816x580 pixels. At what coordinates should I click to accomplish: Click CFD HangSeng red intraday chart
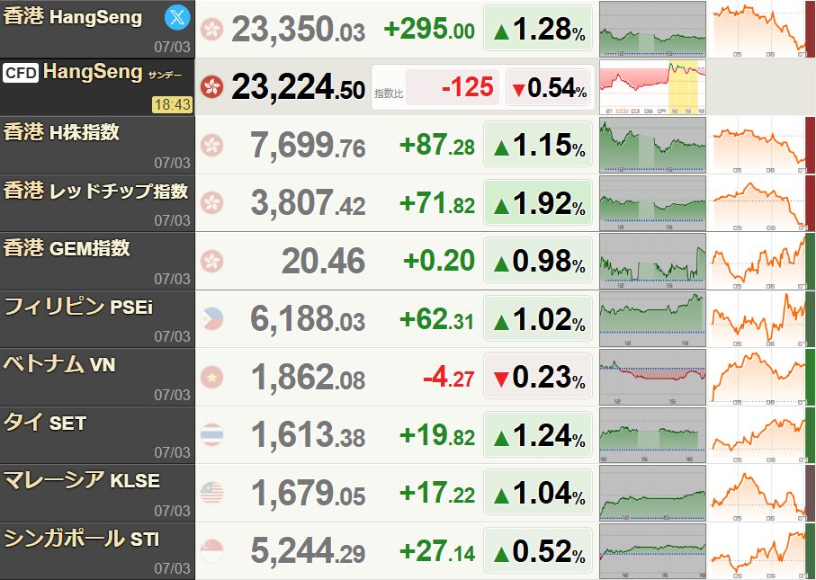pos(652,87)
